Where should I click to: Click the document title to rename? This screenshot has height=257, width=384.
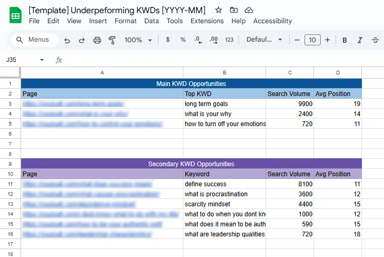tap(117, 11)
